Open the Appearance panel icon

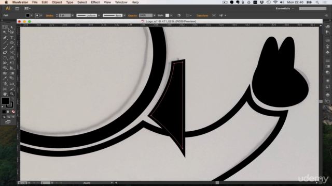[327, 81]
